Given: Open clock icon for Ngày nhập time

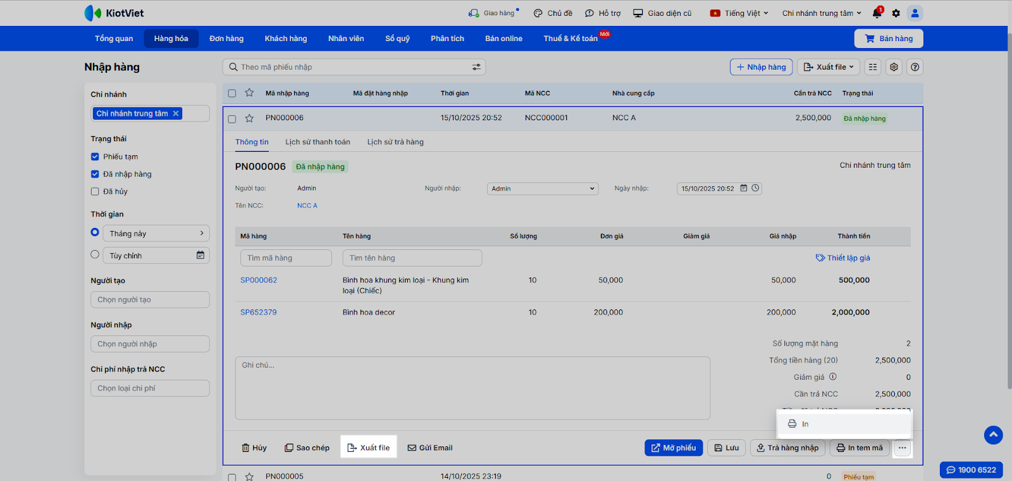Looking at the screenshot, I should point(755,188).
